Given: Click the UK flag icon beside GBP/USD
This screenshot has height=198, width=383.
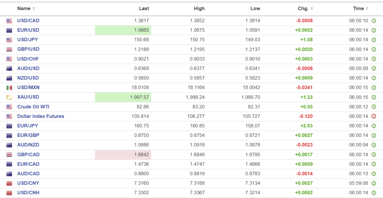Looking at the screenshot, I should [x=9, y=50].
